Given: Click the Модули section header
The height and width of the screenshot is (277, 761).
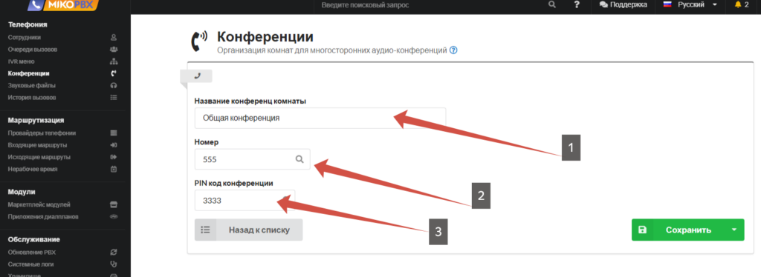Looking at the screenshot, I should click(22, 192).
